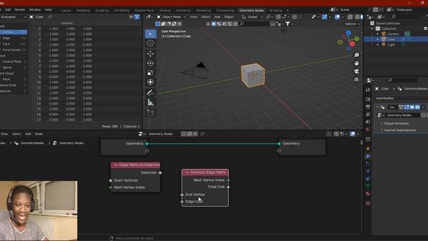Open the Material properties tab icon
The width and height of the screenshot is (428, 241).
point(368,193)
